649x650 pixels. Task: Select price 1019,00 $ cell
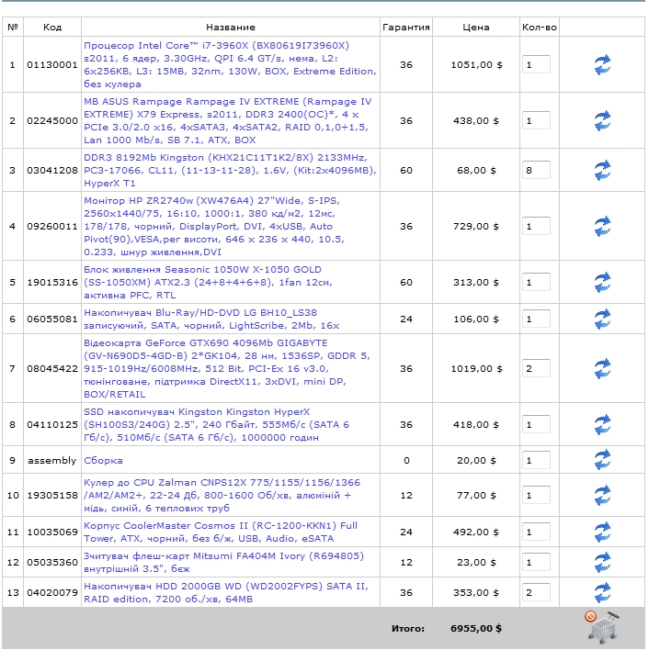click(476, 368)
